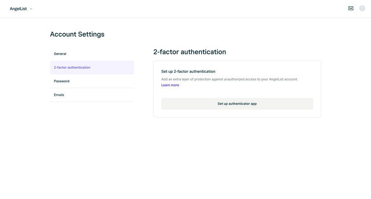Click the 'Set up 2-factor authentication' card title
Screen dimensions: 371x199
[188, 72]
